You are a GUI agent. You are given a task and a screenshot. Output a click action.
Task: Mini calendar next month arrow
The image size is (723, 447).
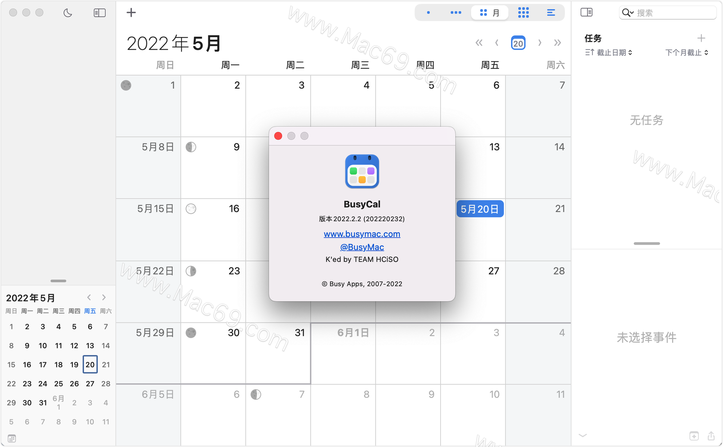pyautogui.click(x=104, y=297)
